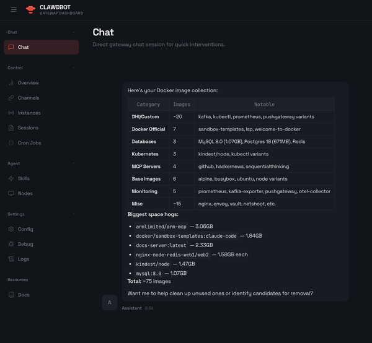Click the Clawdbot lobster logo
The width and height of the screenshot is (372, 343).
(30, 9)
